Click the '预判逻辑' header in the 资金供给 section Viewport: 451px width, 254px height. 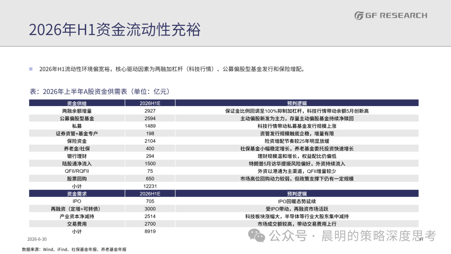tap(297, 103)
